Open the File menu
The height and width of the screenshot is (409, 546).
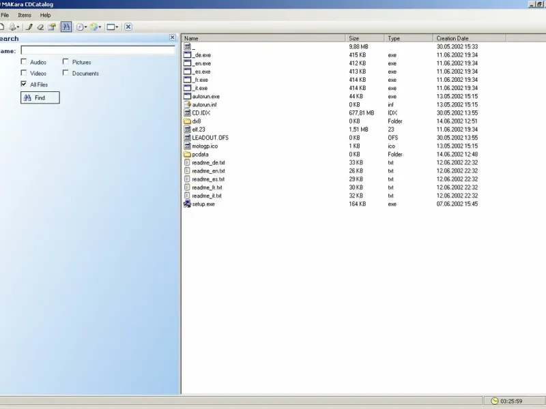[5, 15]
